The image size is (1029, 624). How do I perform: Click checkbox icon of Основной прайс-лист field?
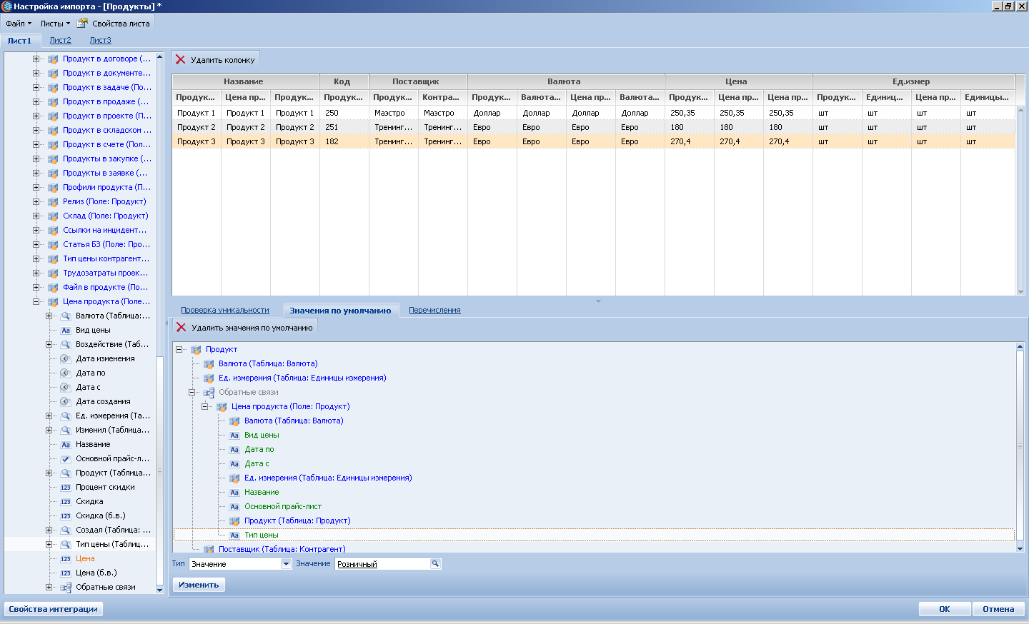tap(66, 459)
